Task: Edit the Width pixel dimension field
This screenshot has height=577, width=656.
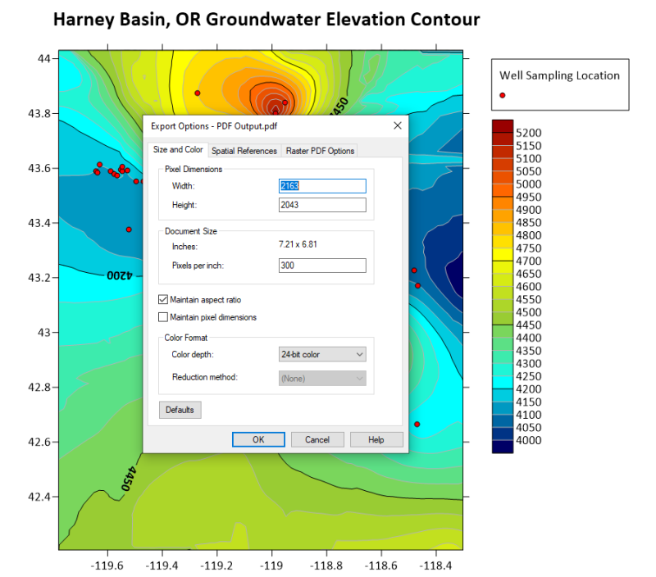Action: (322, 186)
